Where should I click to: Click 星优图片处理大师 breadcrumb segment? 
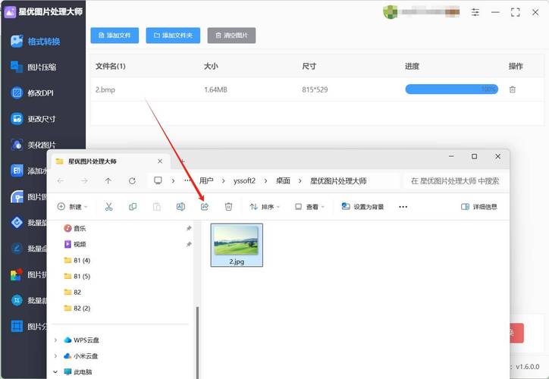338,181
